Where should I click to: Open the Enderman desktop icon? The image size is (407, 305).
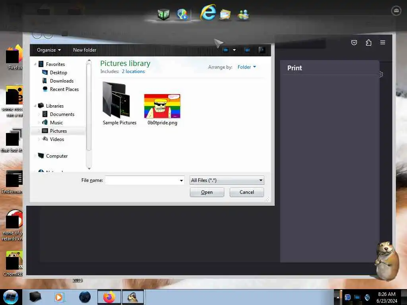pos(12,182)
